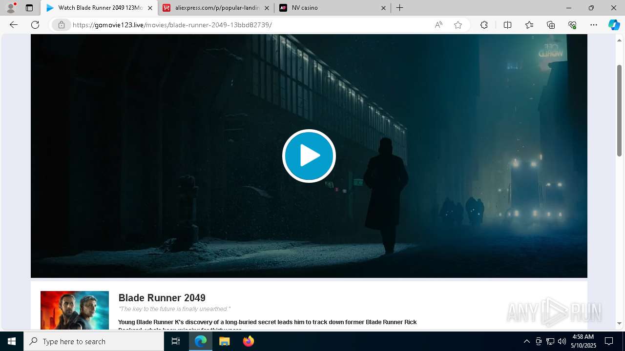Open a new tab
Image resolution: width=625 pixels, height=351 pixels.
click(400, 8)
